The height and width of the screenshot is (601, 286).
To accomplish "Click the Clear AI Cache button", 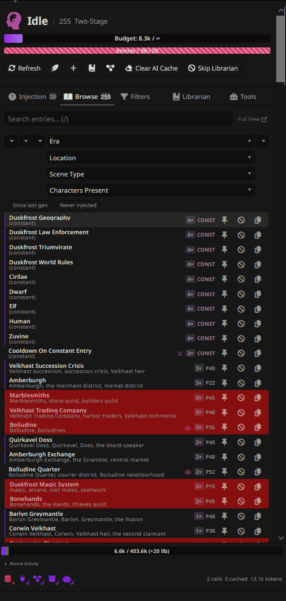I will [151, 68].
